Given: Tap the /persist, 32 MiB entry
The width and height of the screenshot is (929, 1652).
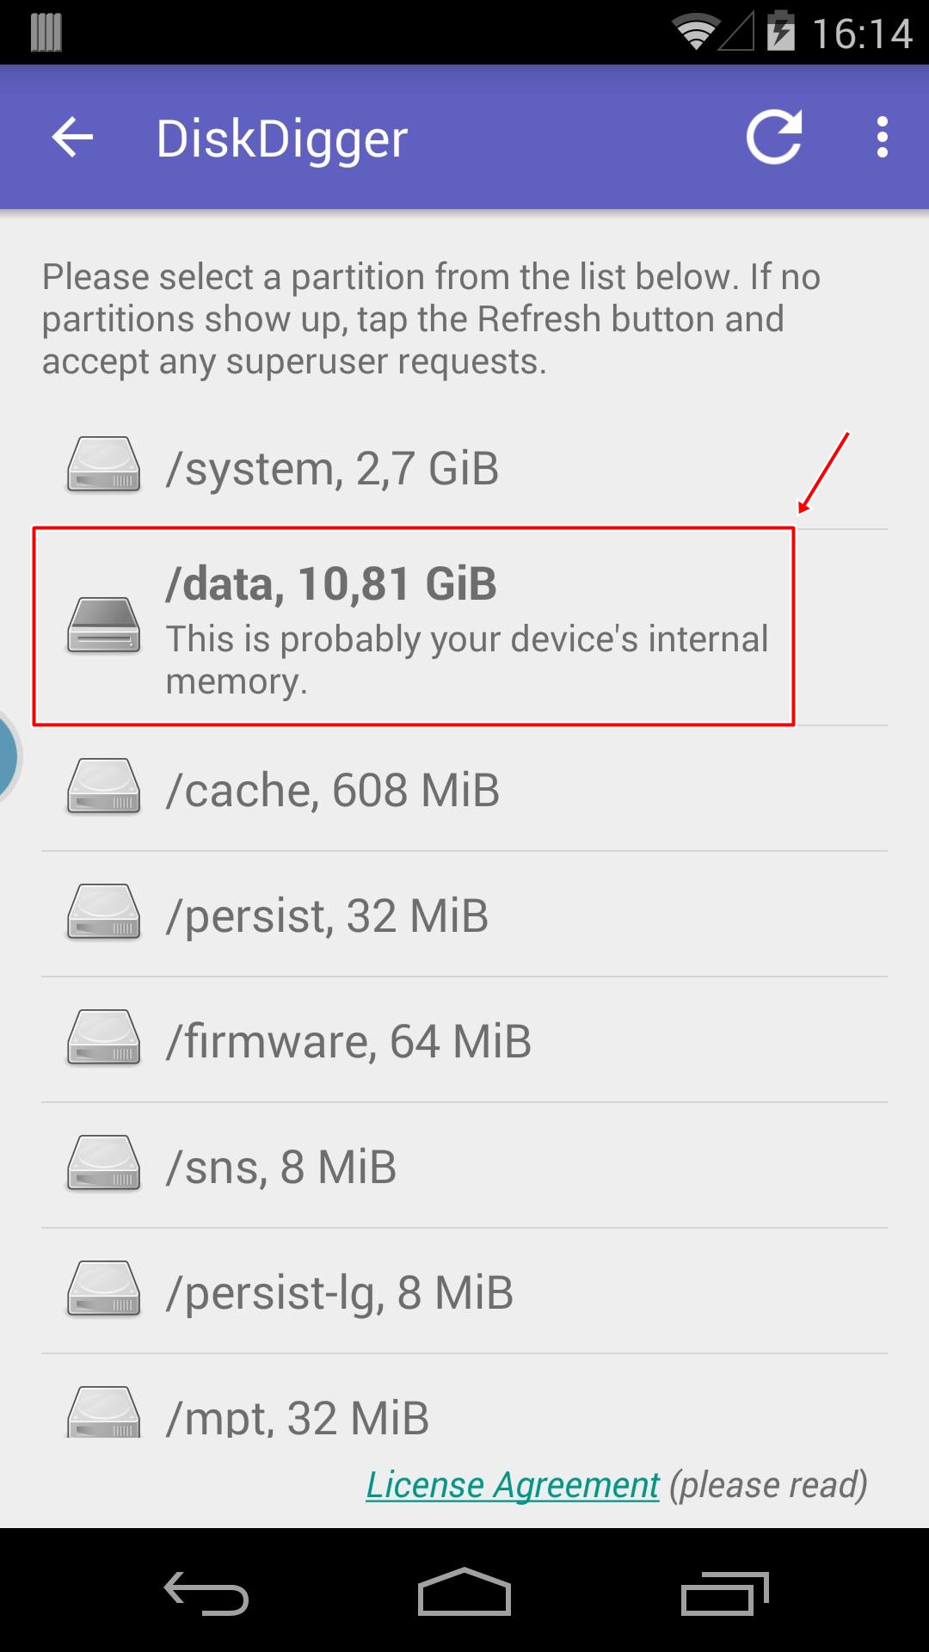Looking at the screenshot, I should (x=329, y=914).
